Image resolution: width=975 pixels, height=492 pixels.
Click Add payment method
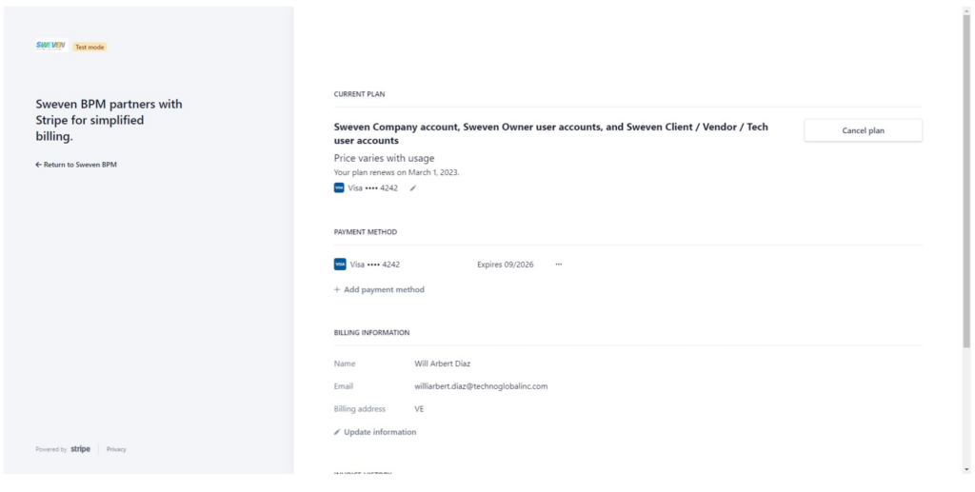(x=379, y=289)
